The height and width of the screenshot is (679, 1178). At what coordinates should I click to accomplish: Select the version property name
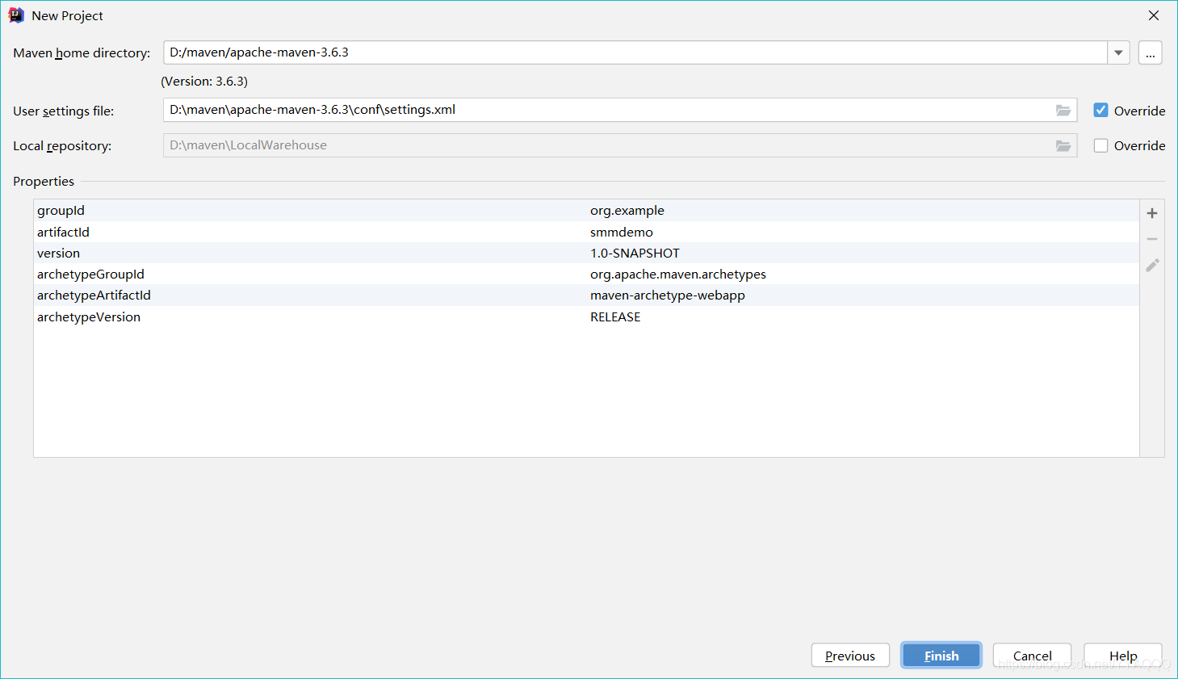pyautogui.click(x=58, y=254)
